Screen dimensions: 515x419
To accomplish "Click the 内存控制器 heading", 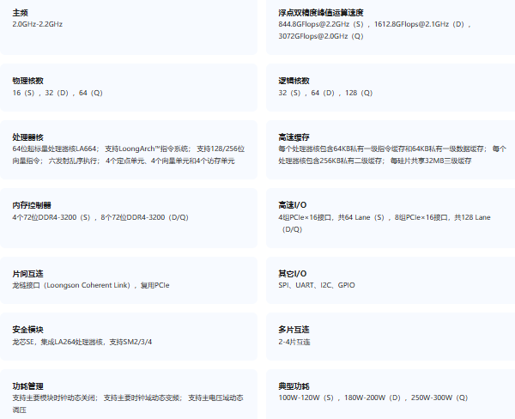I will 32,205.
